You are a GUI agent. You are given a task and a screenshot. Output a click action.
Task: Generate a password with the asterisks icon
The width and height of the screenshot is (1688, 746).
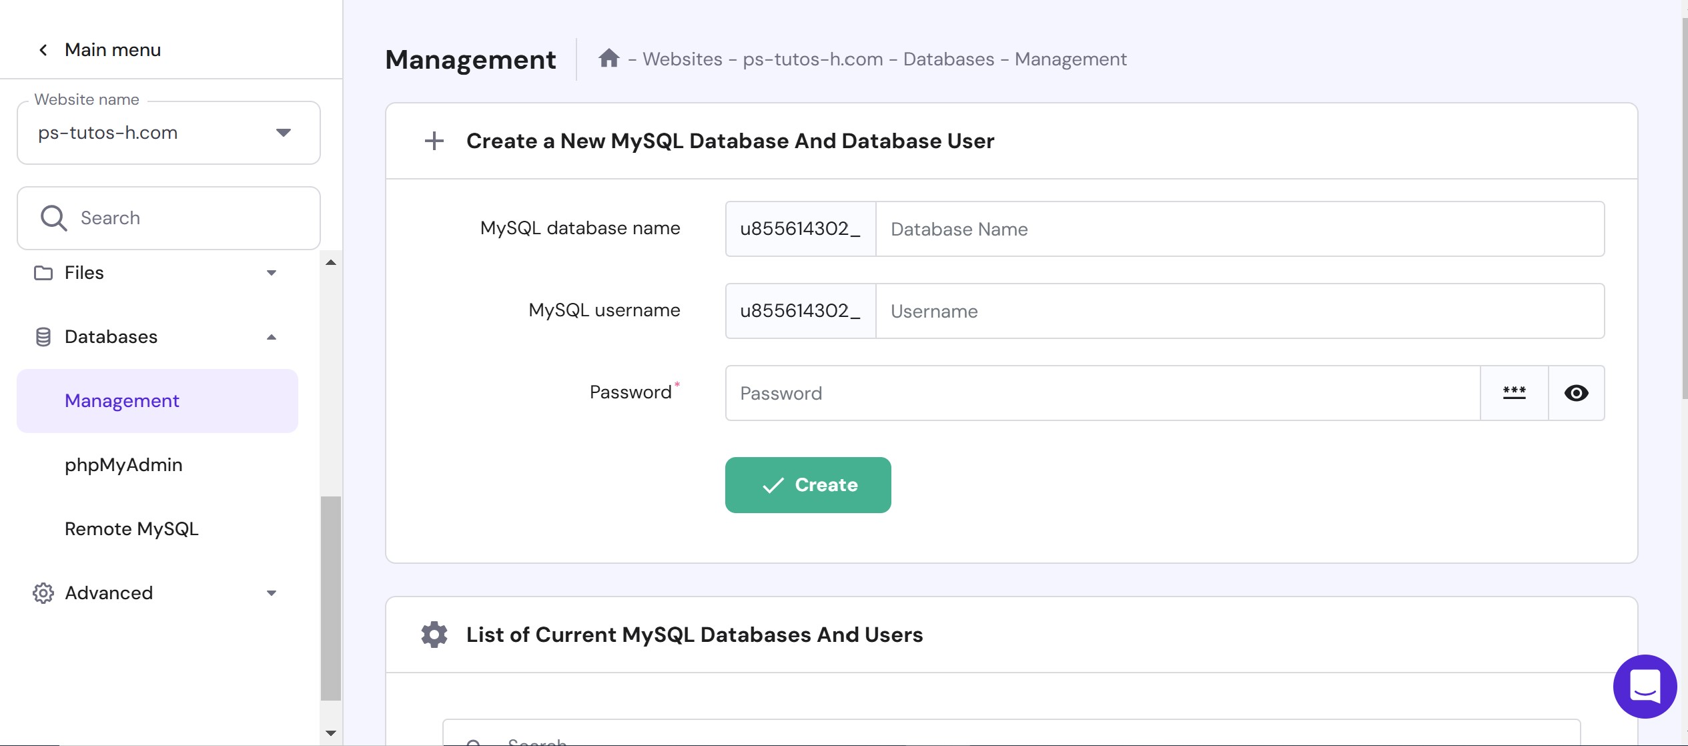coord(1515,393)
